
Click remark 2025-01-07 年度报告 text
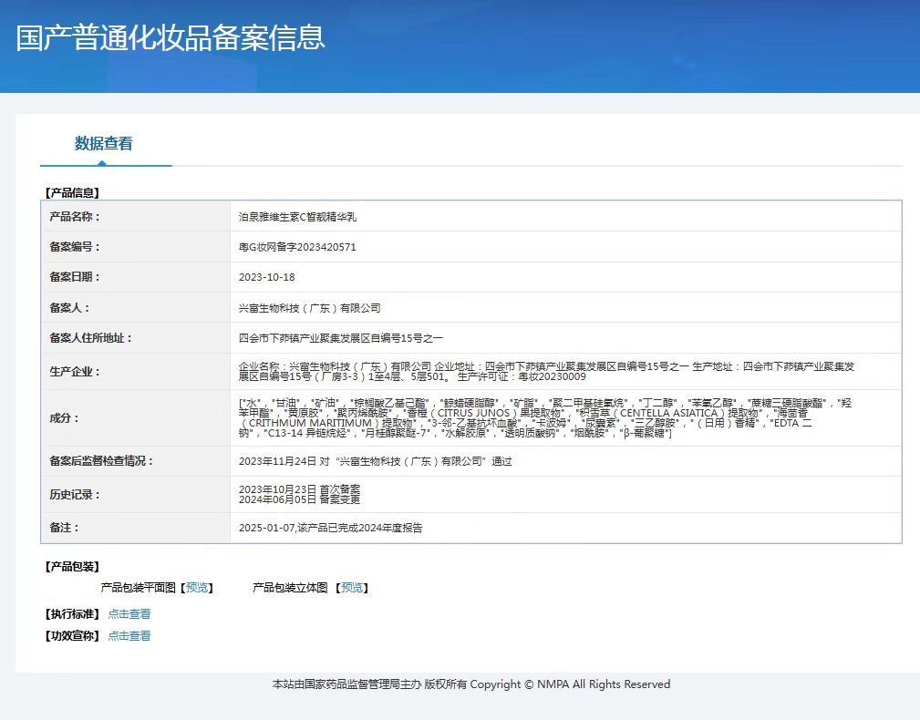pyautogui.click(x=330, y=528)
